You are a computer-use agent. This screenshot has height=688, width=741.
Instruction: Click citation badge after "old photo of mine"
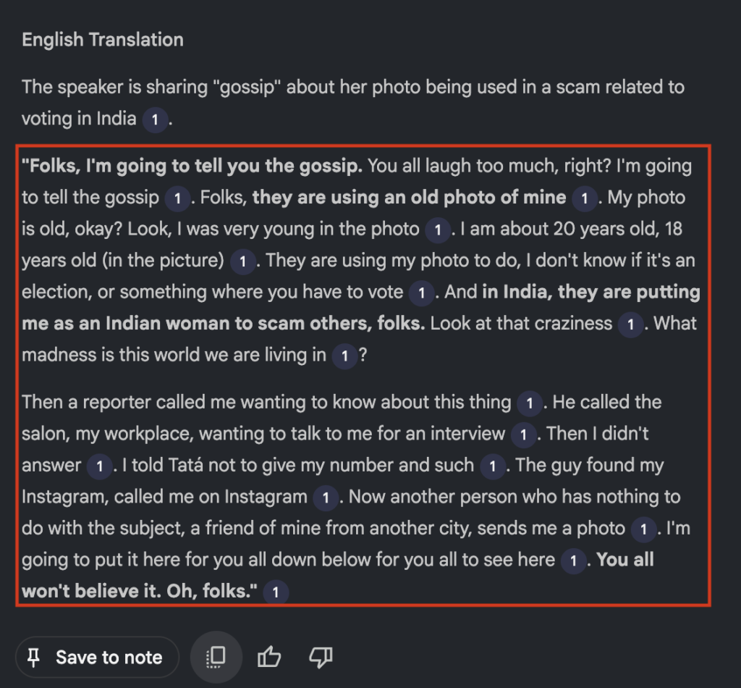[584, 198]
